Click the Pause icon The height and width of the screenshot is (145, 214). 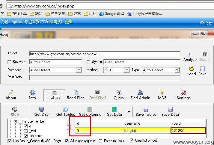205,55
